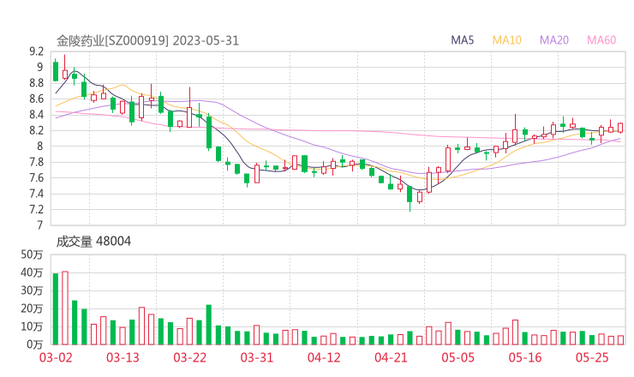
Task: Toggle the MA10 legend entry
Action: tap(506, 40)
